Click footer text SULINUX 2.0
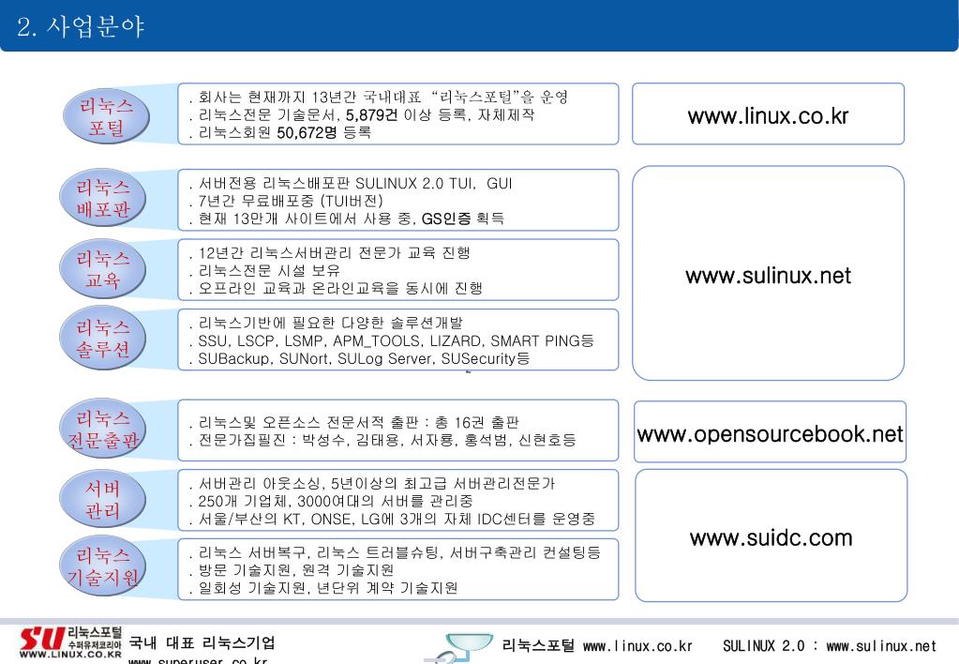The width and height of the screenshot is (959, 664). [764, 646]
